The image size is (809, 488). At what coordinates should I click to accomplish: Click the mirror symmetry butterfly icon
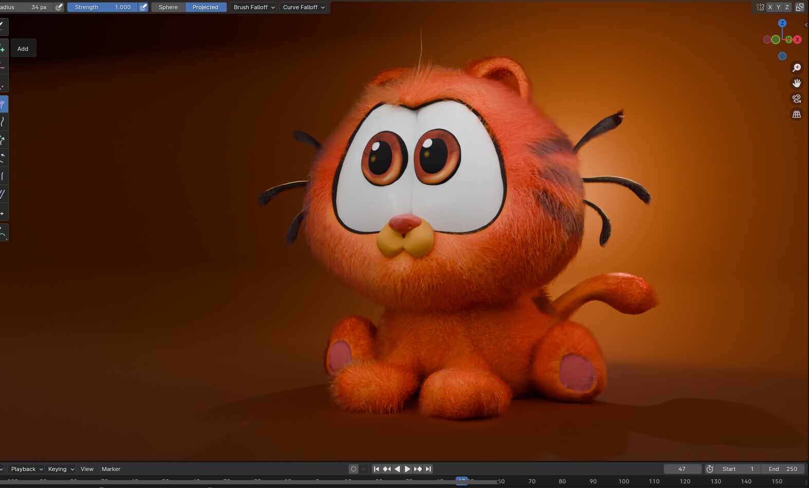click(760, 7)
